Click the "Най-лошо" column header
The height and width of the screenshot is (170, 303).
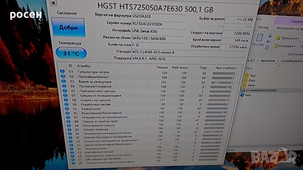point(180,68)
